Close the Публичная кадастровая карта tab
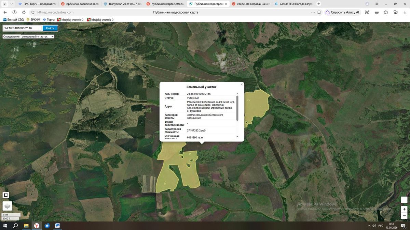Image resolution: width=410 pixels, height=230 pixels. [225, 4]
